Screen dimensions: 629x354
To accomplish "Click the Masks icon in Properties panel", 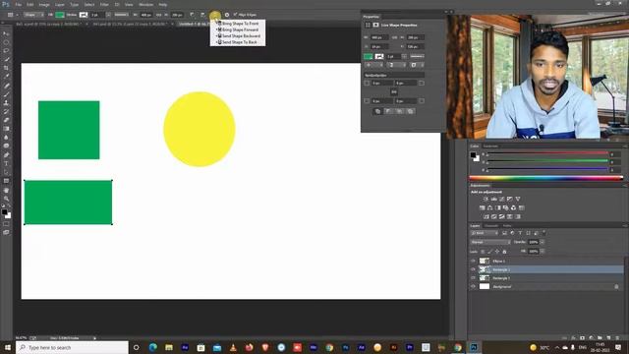I will (x=375, y=25).
